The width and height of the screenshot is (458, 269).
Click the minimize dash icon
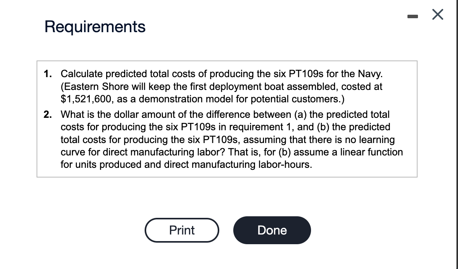point(413,16)
